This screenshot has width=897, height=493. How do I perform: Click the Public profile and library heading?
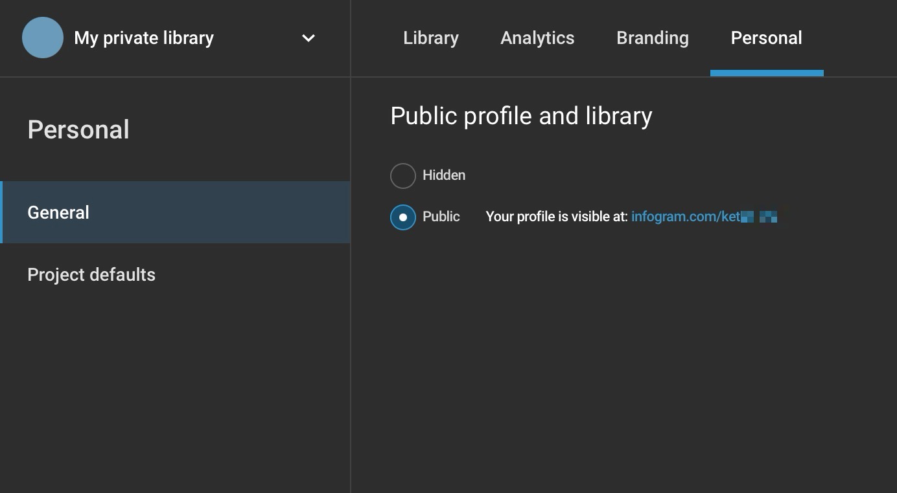521,115
